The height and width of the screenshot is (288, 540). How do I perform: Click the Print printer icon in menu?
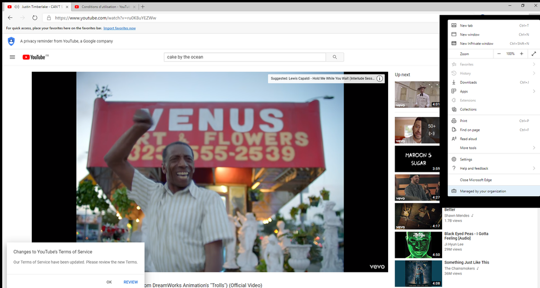tap(454, 121)
